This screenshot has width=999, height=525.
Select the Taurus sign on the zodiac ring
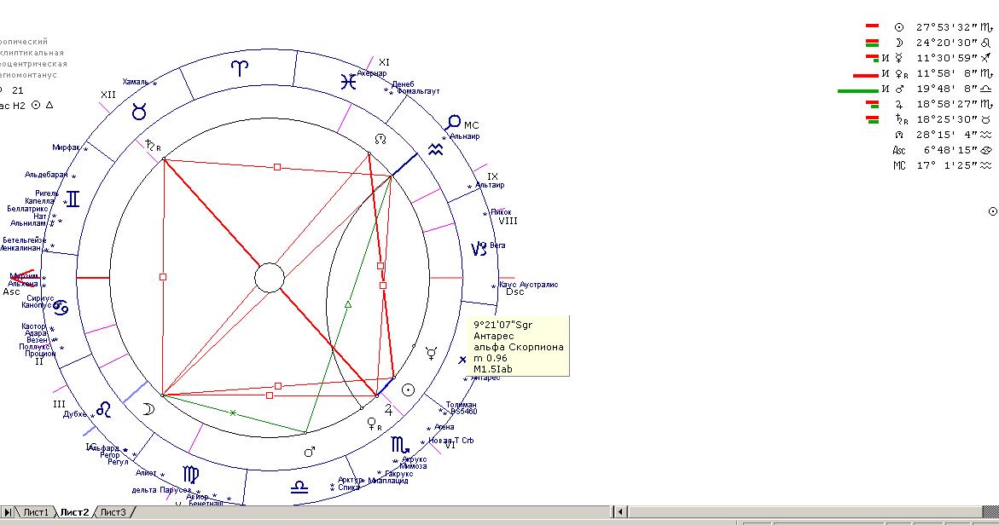coord(138,112)
